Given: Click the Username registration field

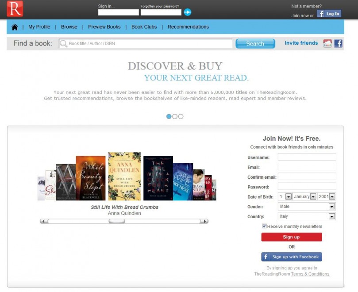Looking at the screenshot, I should click(307, 157).
